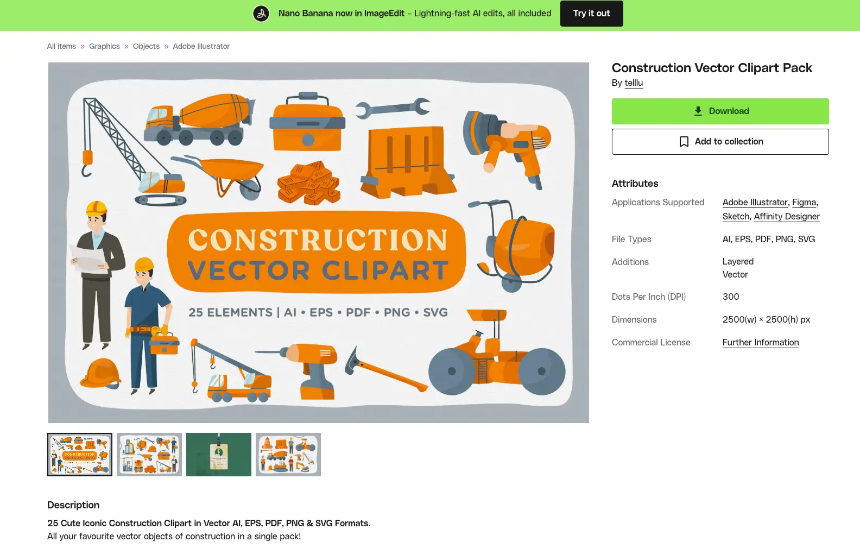Click the Layered addition text
Viewport: 860px width, 548px height.
(738, 261)
